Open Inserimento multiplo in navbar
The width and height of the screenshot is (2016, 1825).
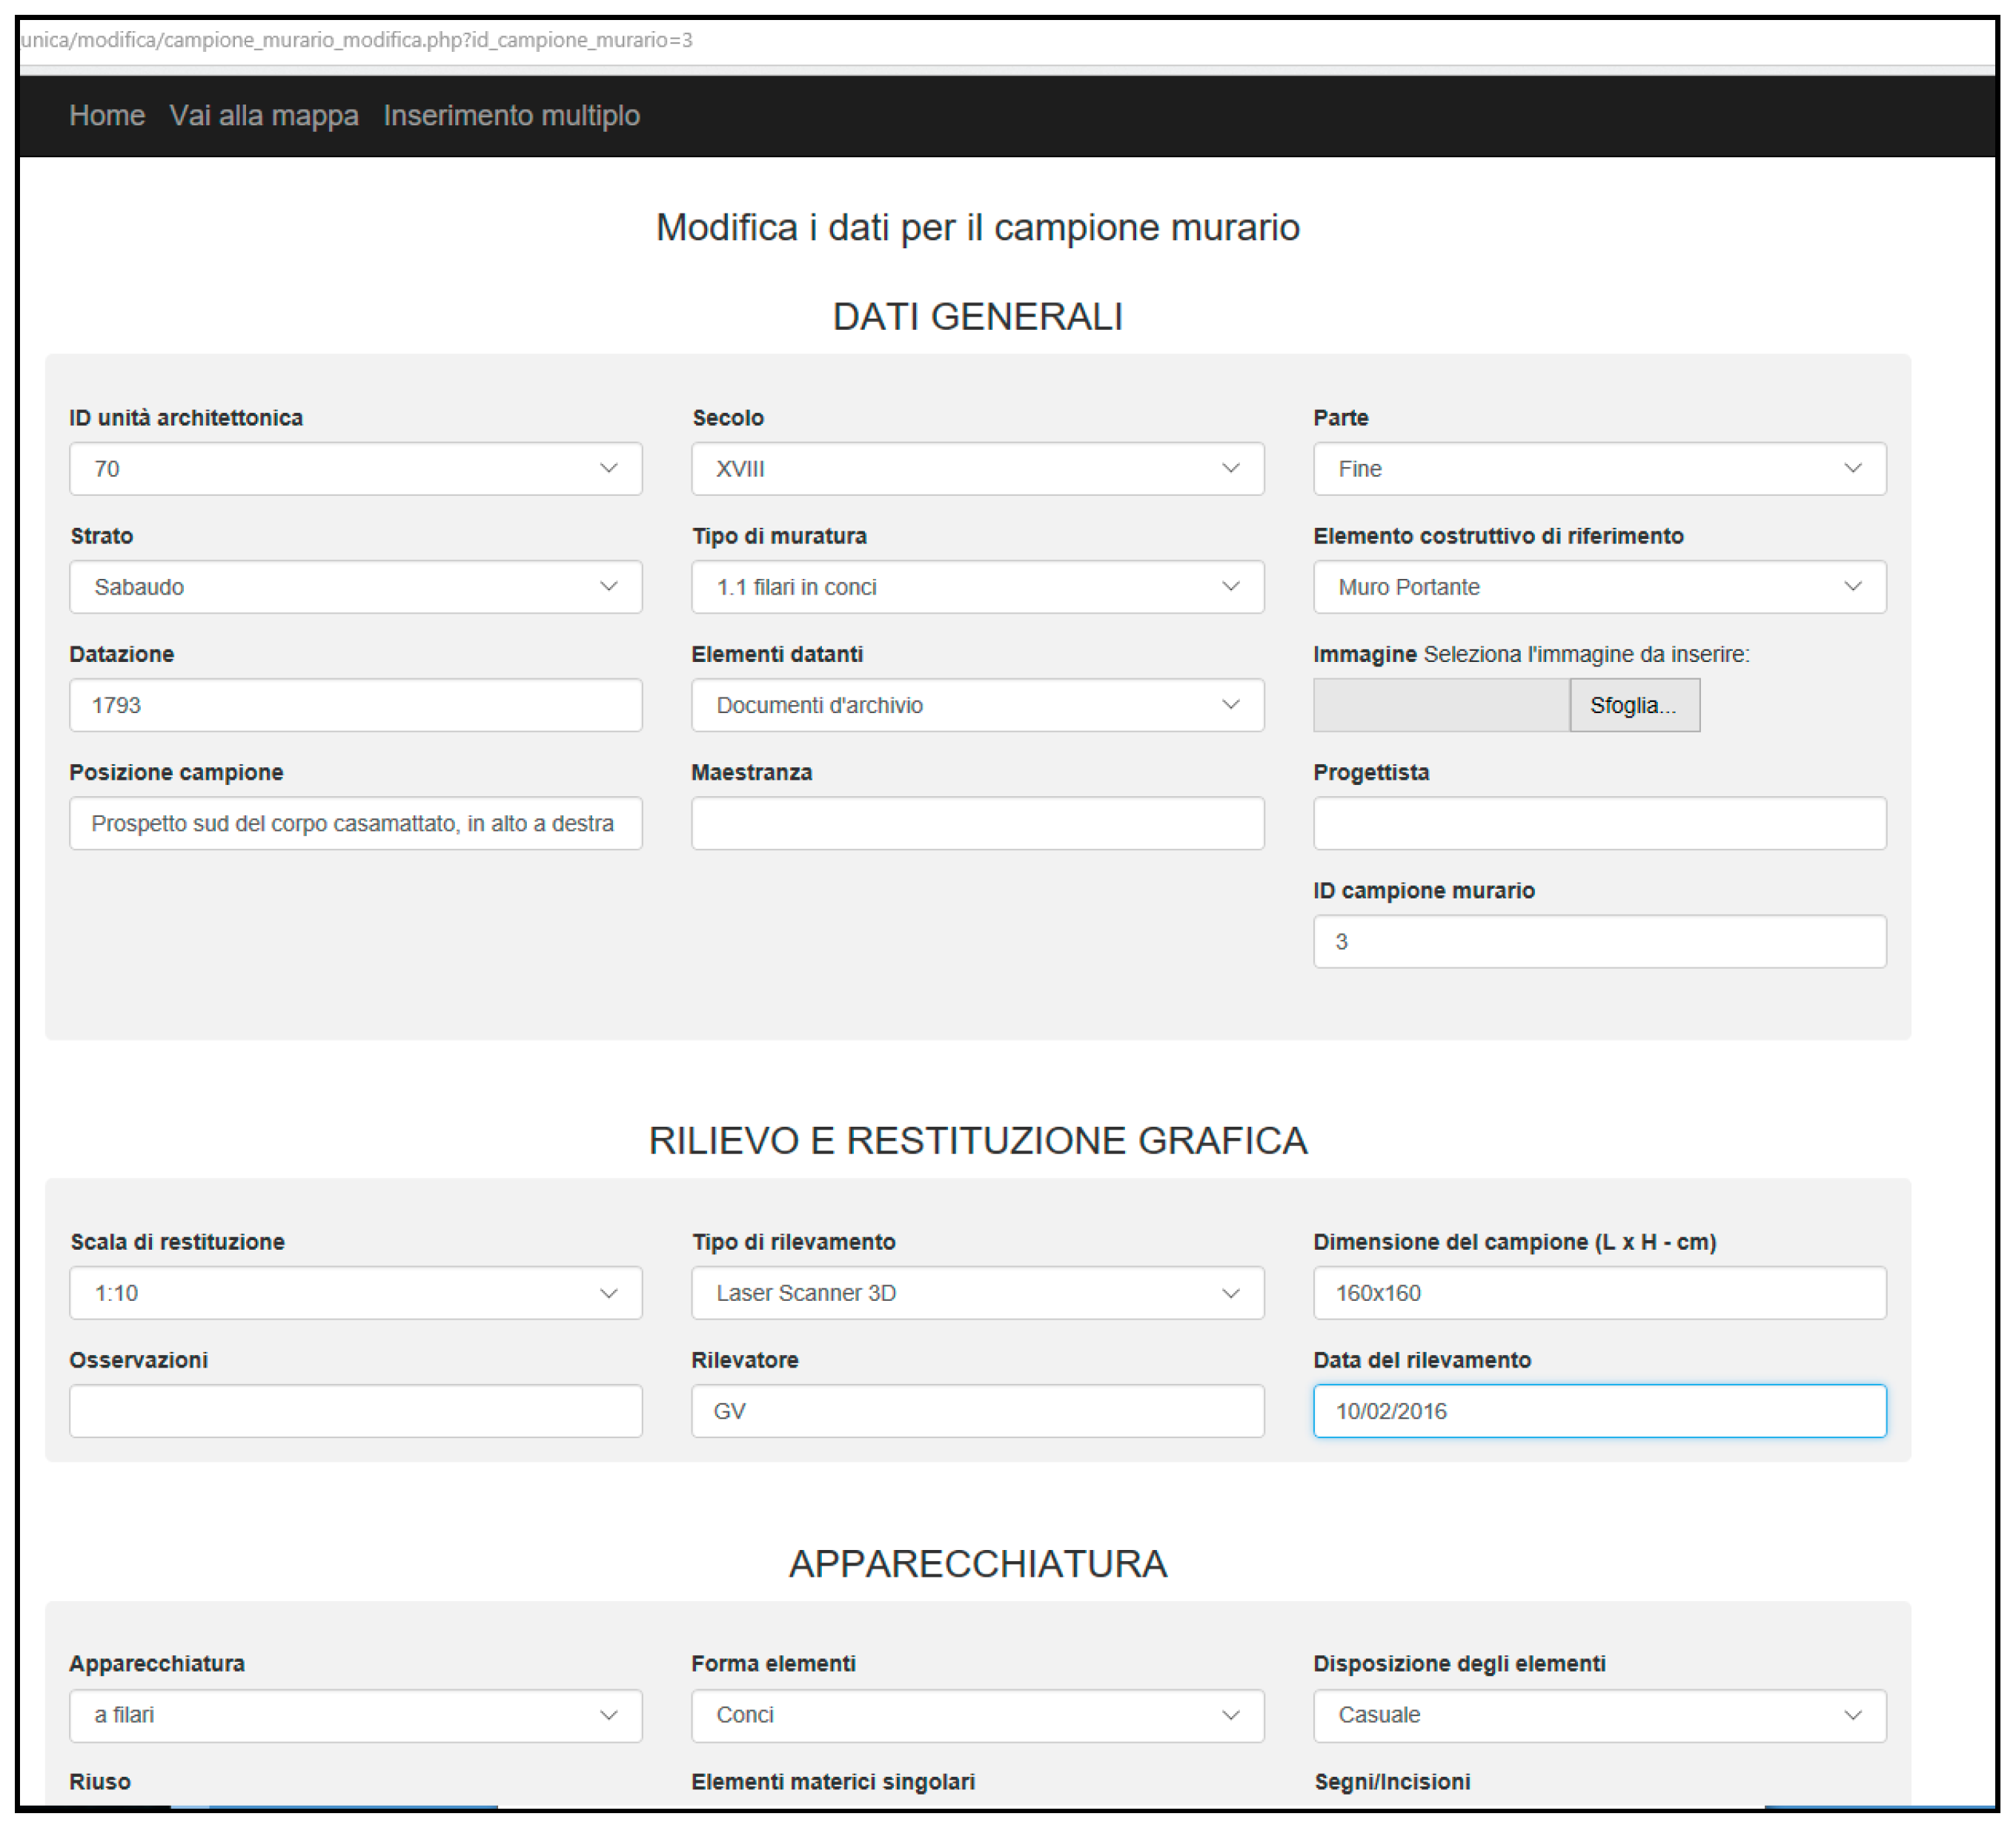click(511, 116)
